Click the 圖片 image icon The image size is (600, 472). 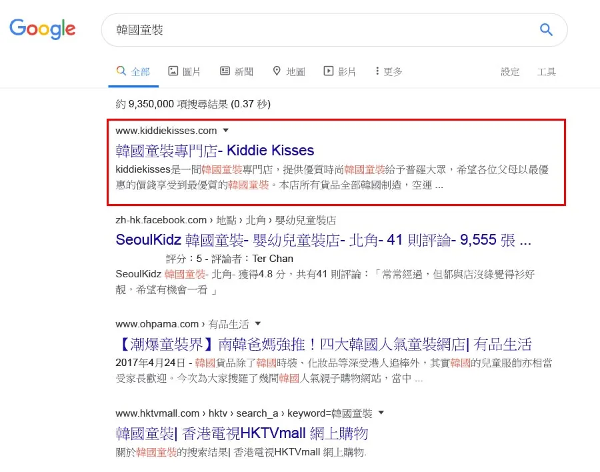(173, 71)
